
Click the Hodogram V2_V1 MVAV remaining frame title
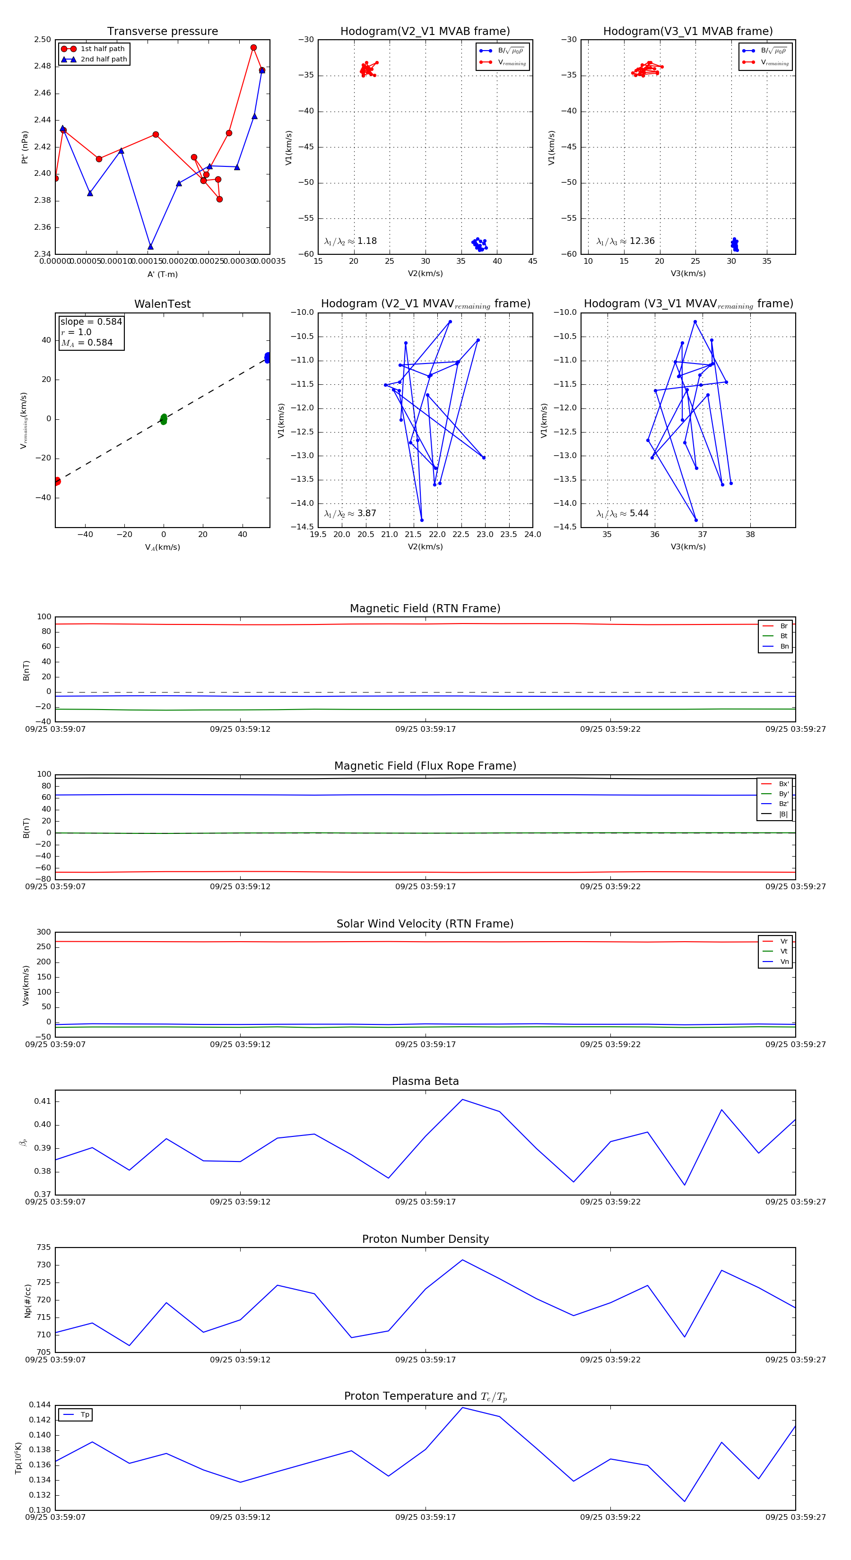tap(425, 304)
